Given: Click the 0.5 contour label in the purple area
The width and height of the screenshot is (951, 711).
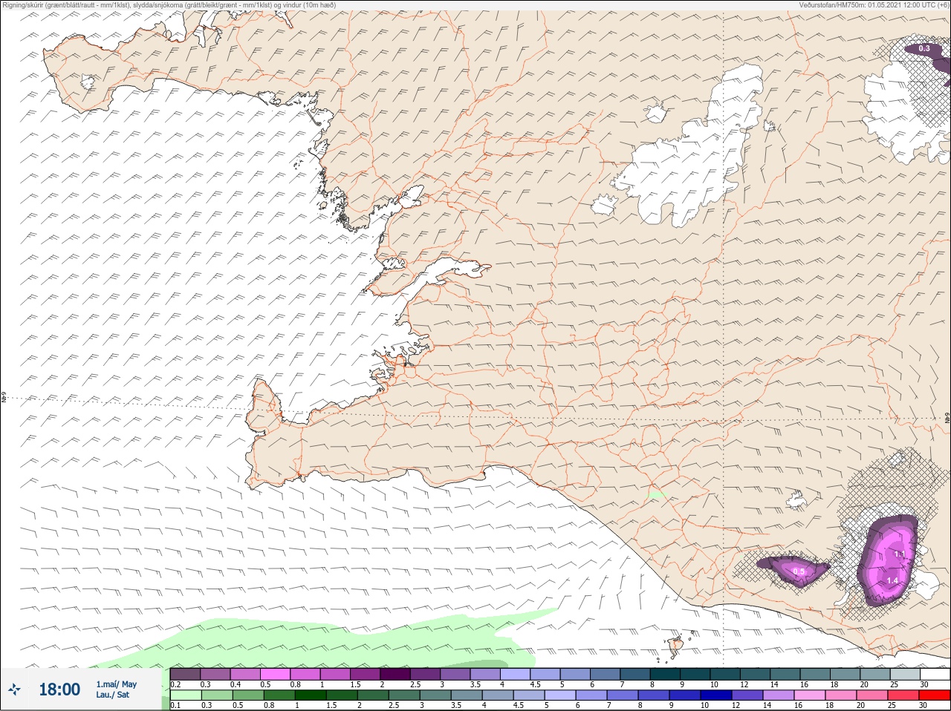Looking at the screenshot, I should tap(799, 571).
